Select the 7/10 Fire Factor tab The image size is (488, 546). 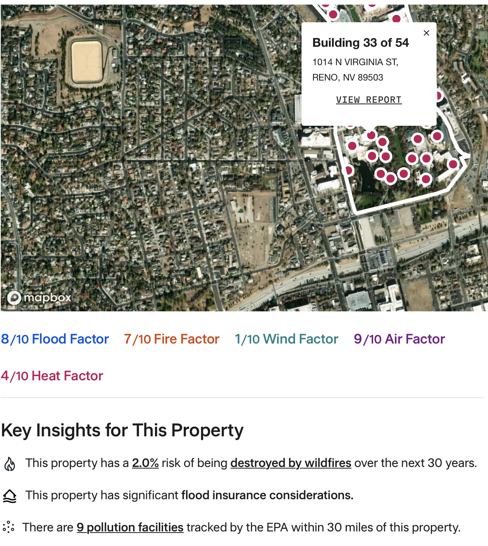[171, 339]
